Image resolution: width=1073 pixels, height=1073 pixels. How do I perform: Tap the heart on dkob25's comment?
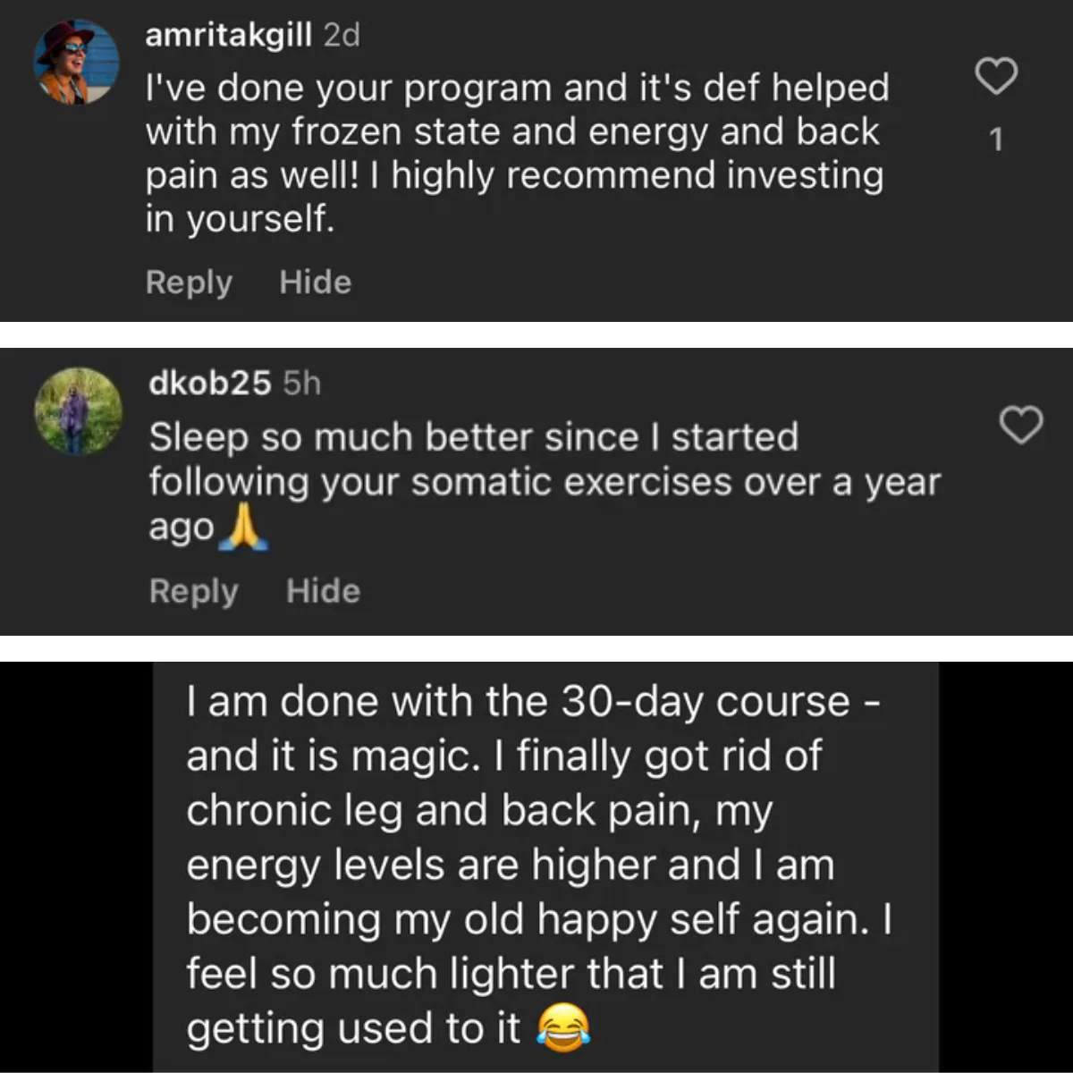1020,425
